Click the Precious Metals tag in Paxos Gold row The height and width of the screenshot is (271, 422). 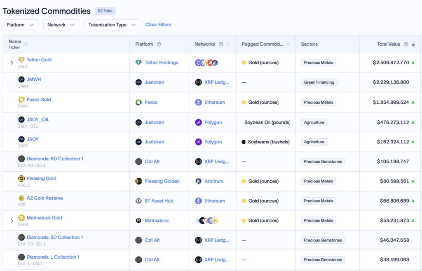(x=319, y=103)
